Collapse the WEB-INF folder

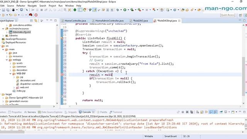point(10,73)
